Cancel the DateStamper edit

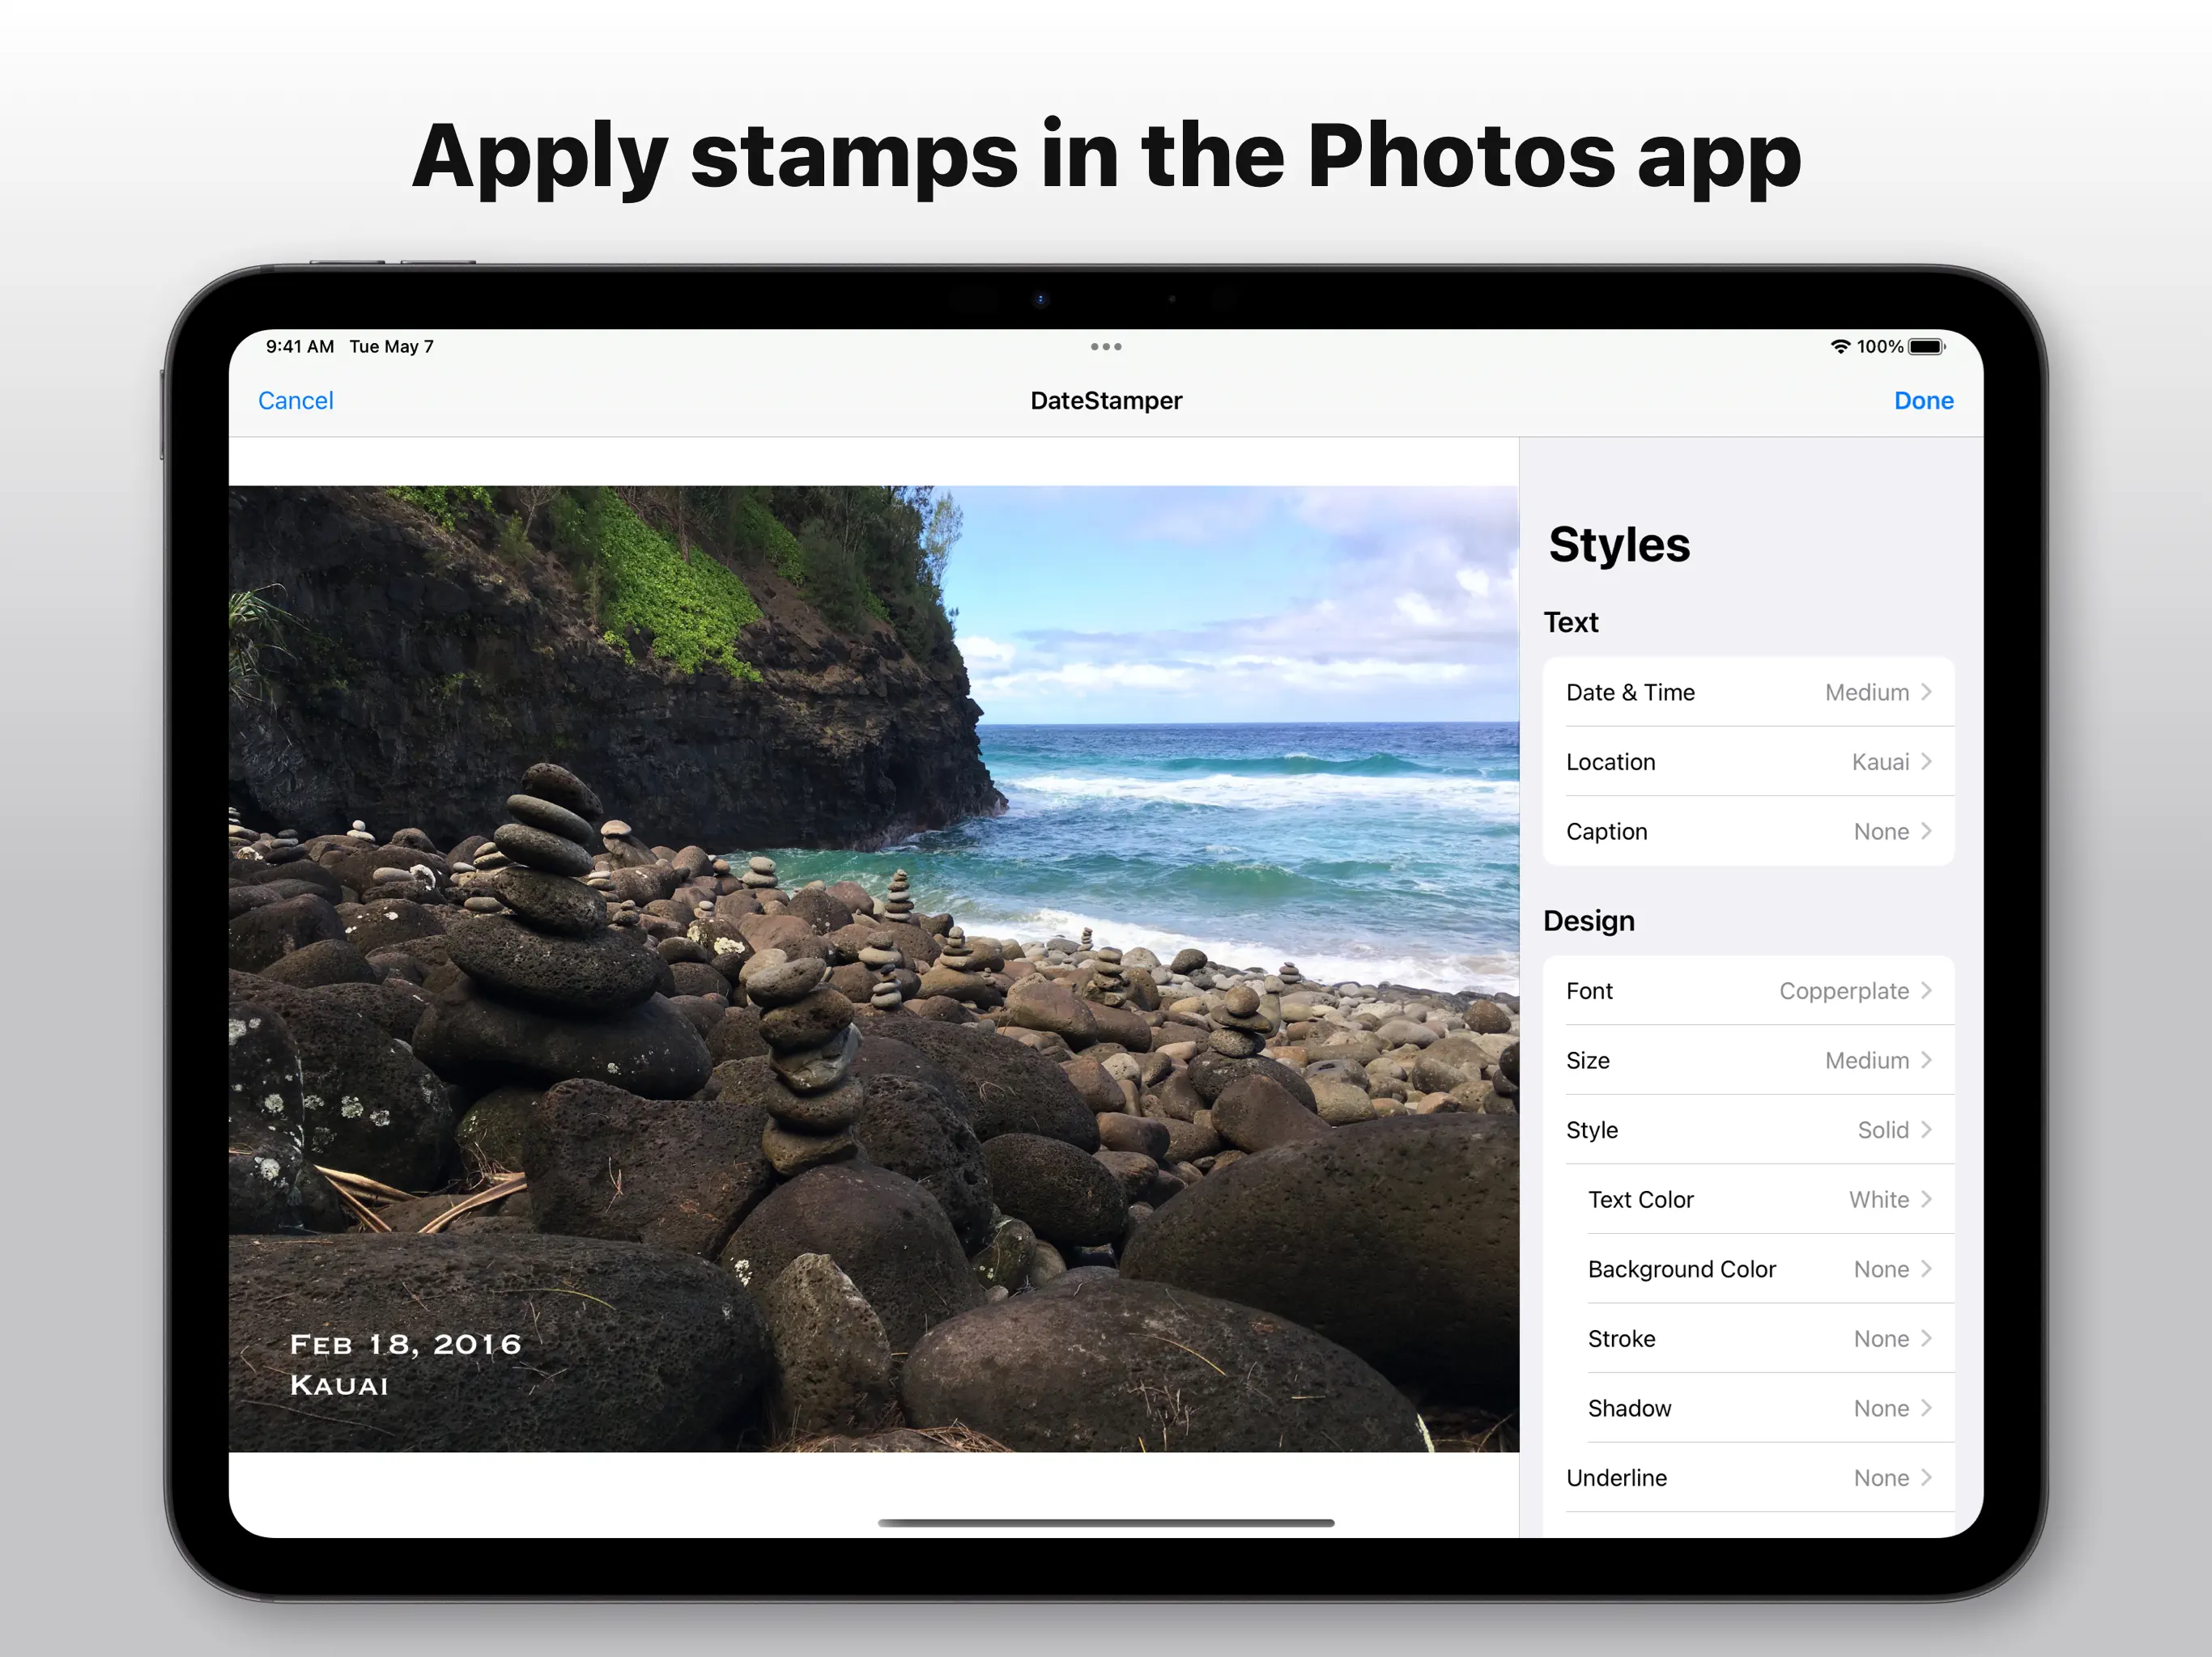(x=295, y=400)
